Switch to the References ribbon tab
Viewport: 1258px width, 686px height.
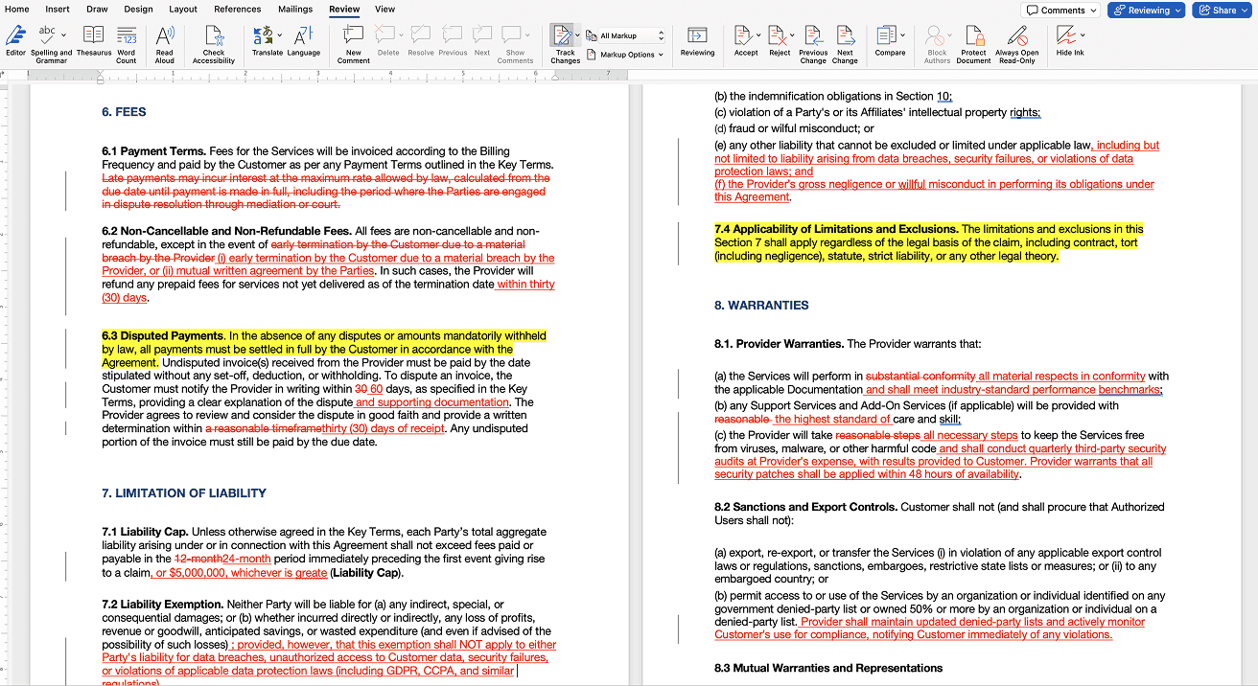[236, 10]
